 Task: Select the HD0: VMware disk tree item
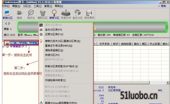22,43
